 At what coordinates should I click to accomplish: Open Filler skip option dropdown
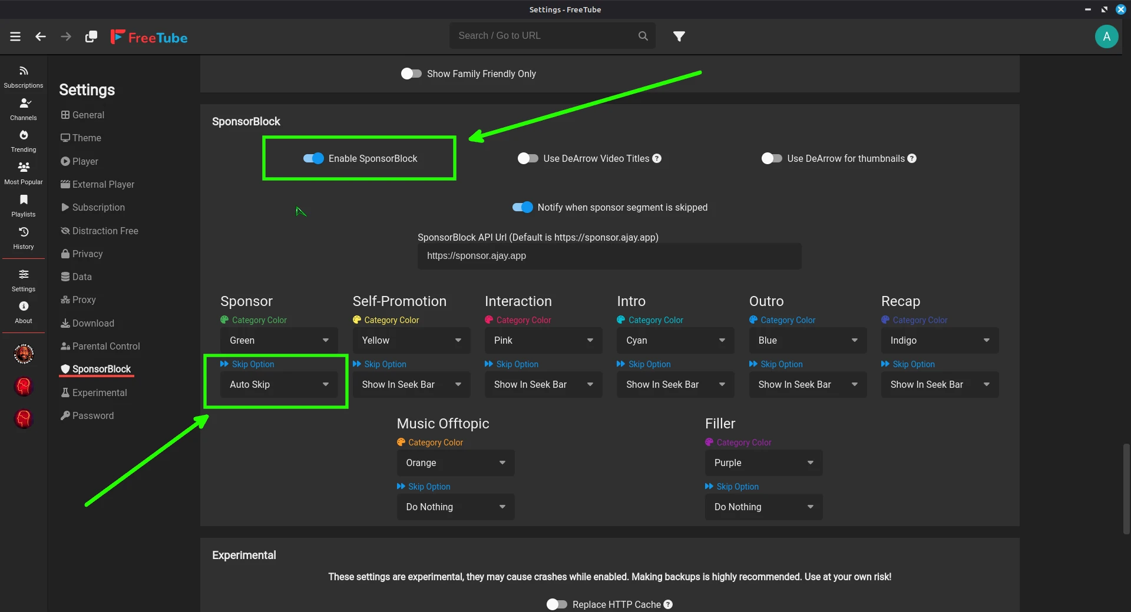point(764,507)
